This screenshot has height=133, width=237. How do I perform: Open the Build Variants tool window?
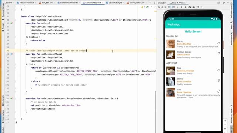point(3,116)
